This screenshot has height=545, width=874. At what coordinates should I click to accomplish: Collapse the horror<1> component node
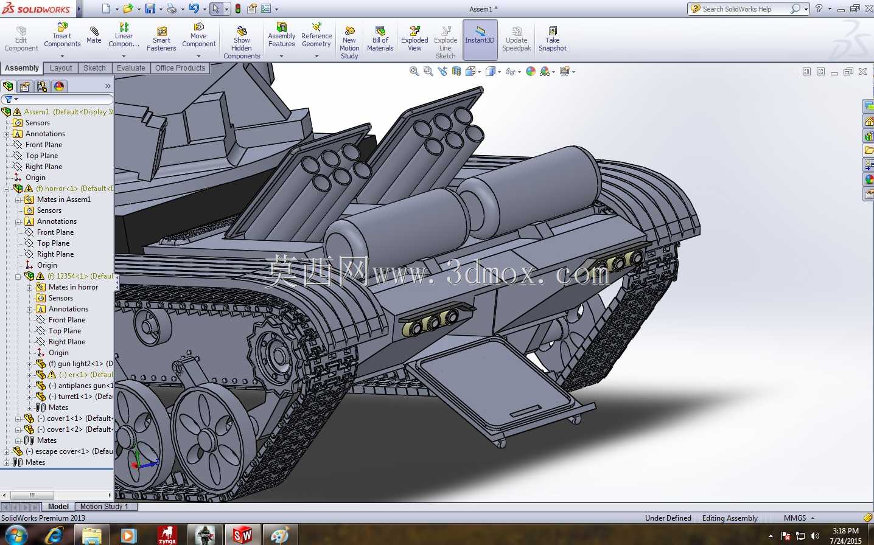[x=6, y=189]
